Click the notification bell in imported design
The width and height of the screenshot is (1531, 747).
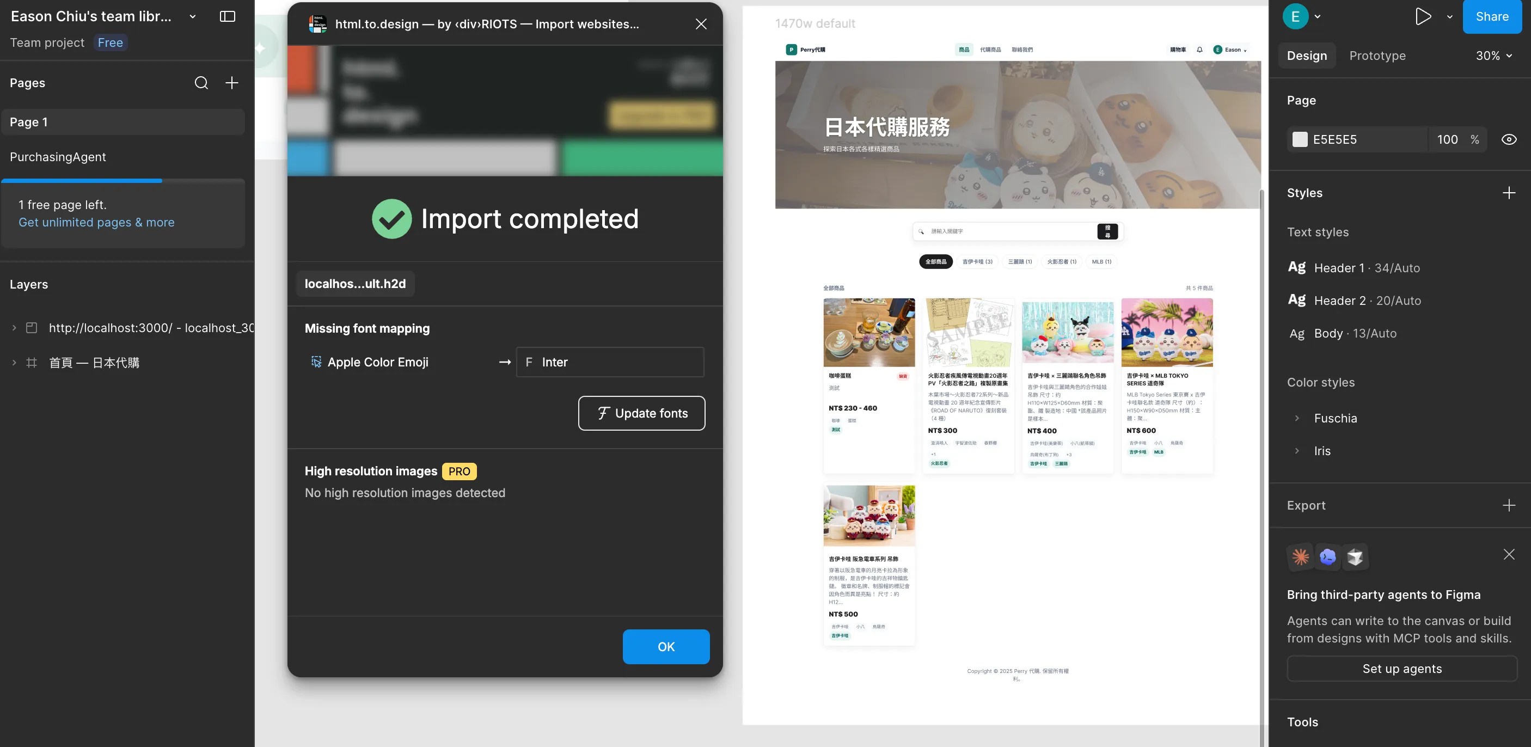(1199, 50)
